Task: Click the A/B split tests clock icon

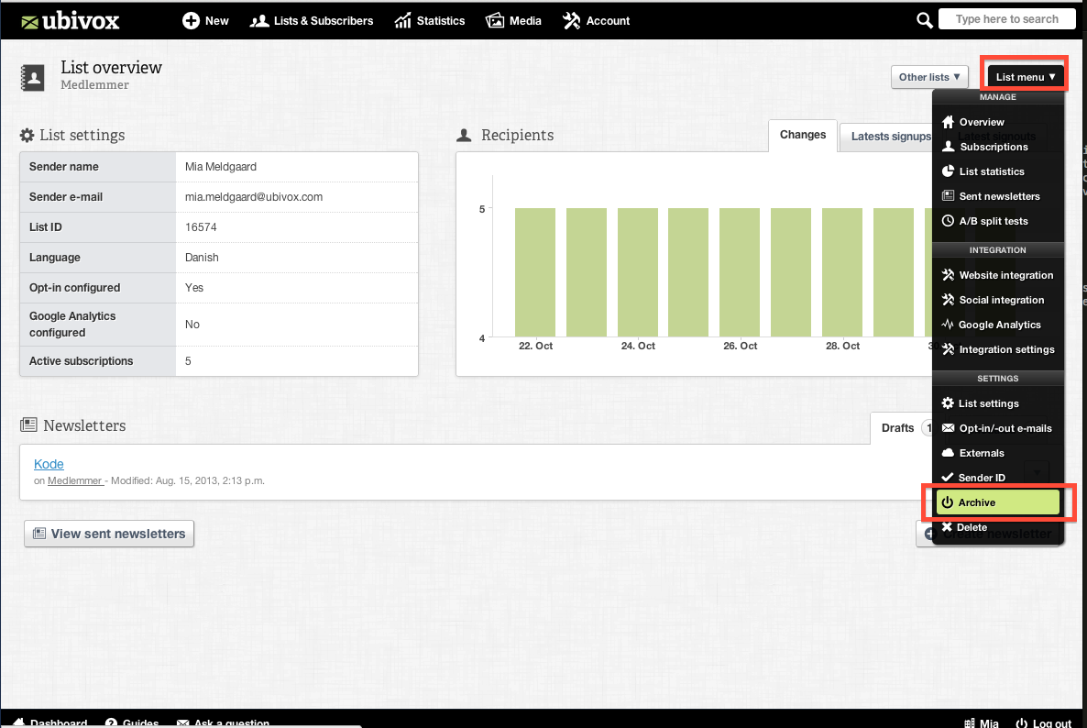Action: click(948, 221)
